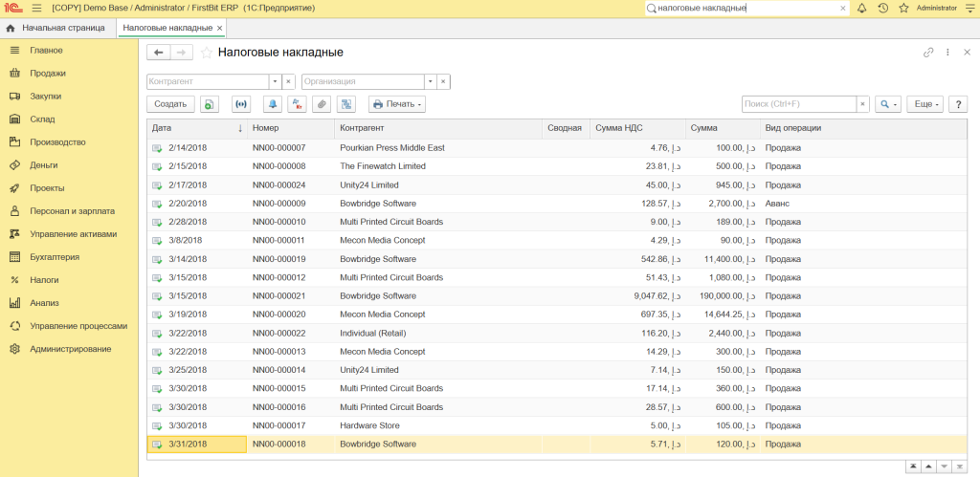Click the Контрагент filter input
Screen dimensions: 980x477
click(208, 82)
